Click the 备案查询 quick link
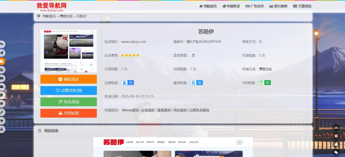The height and width of the screenshot is (157, 345). (164, 110)
